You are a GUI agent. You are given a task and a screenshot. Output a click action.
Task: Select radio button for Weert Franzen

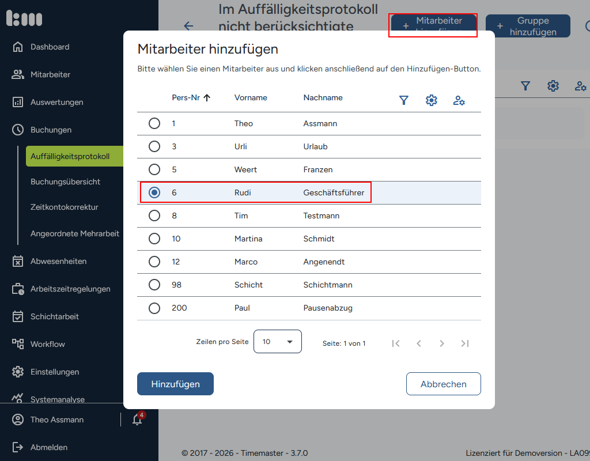154,169
